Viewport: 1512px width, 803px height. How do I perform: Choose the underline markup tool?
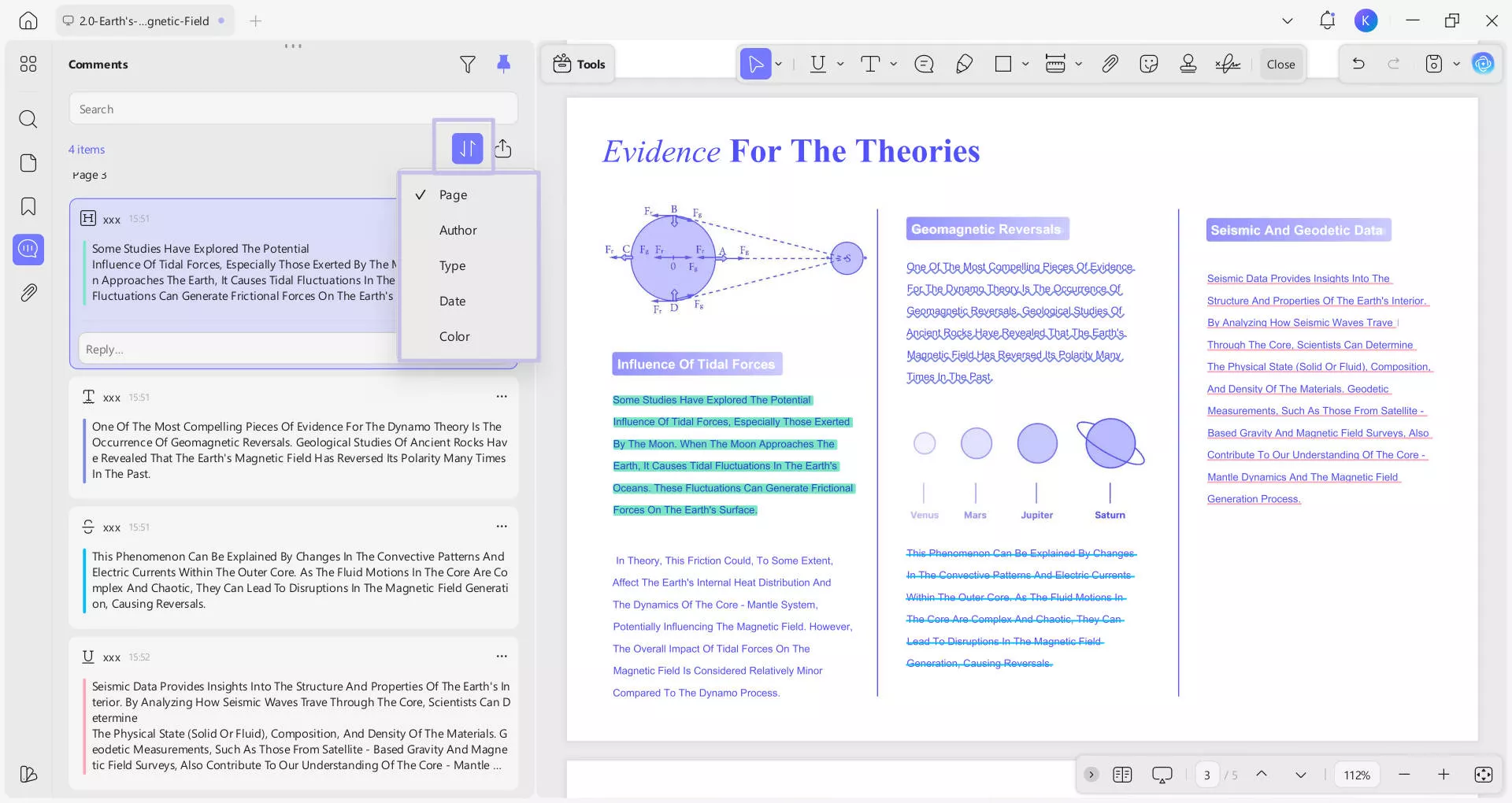(x=818, y=64)
